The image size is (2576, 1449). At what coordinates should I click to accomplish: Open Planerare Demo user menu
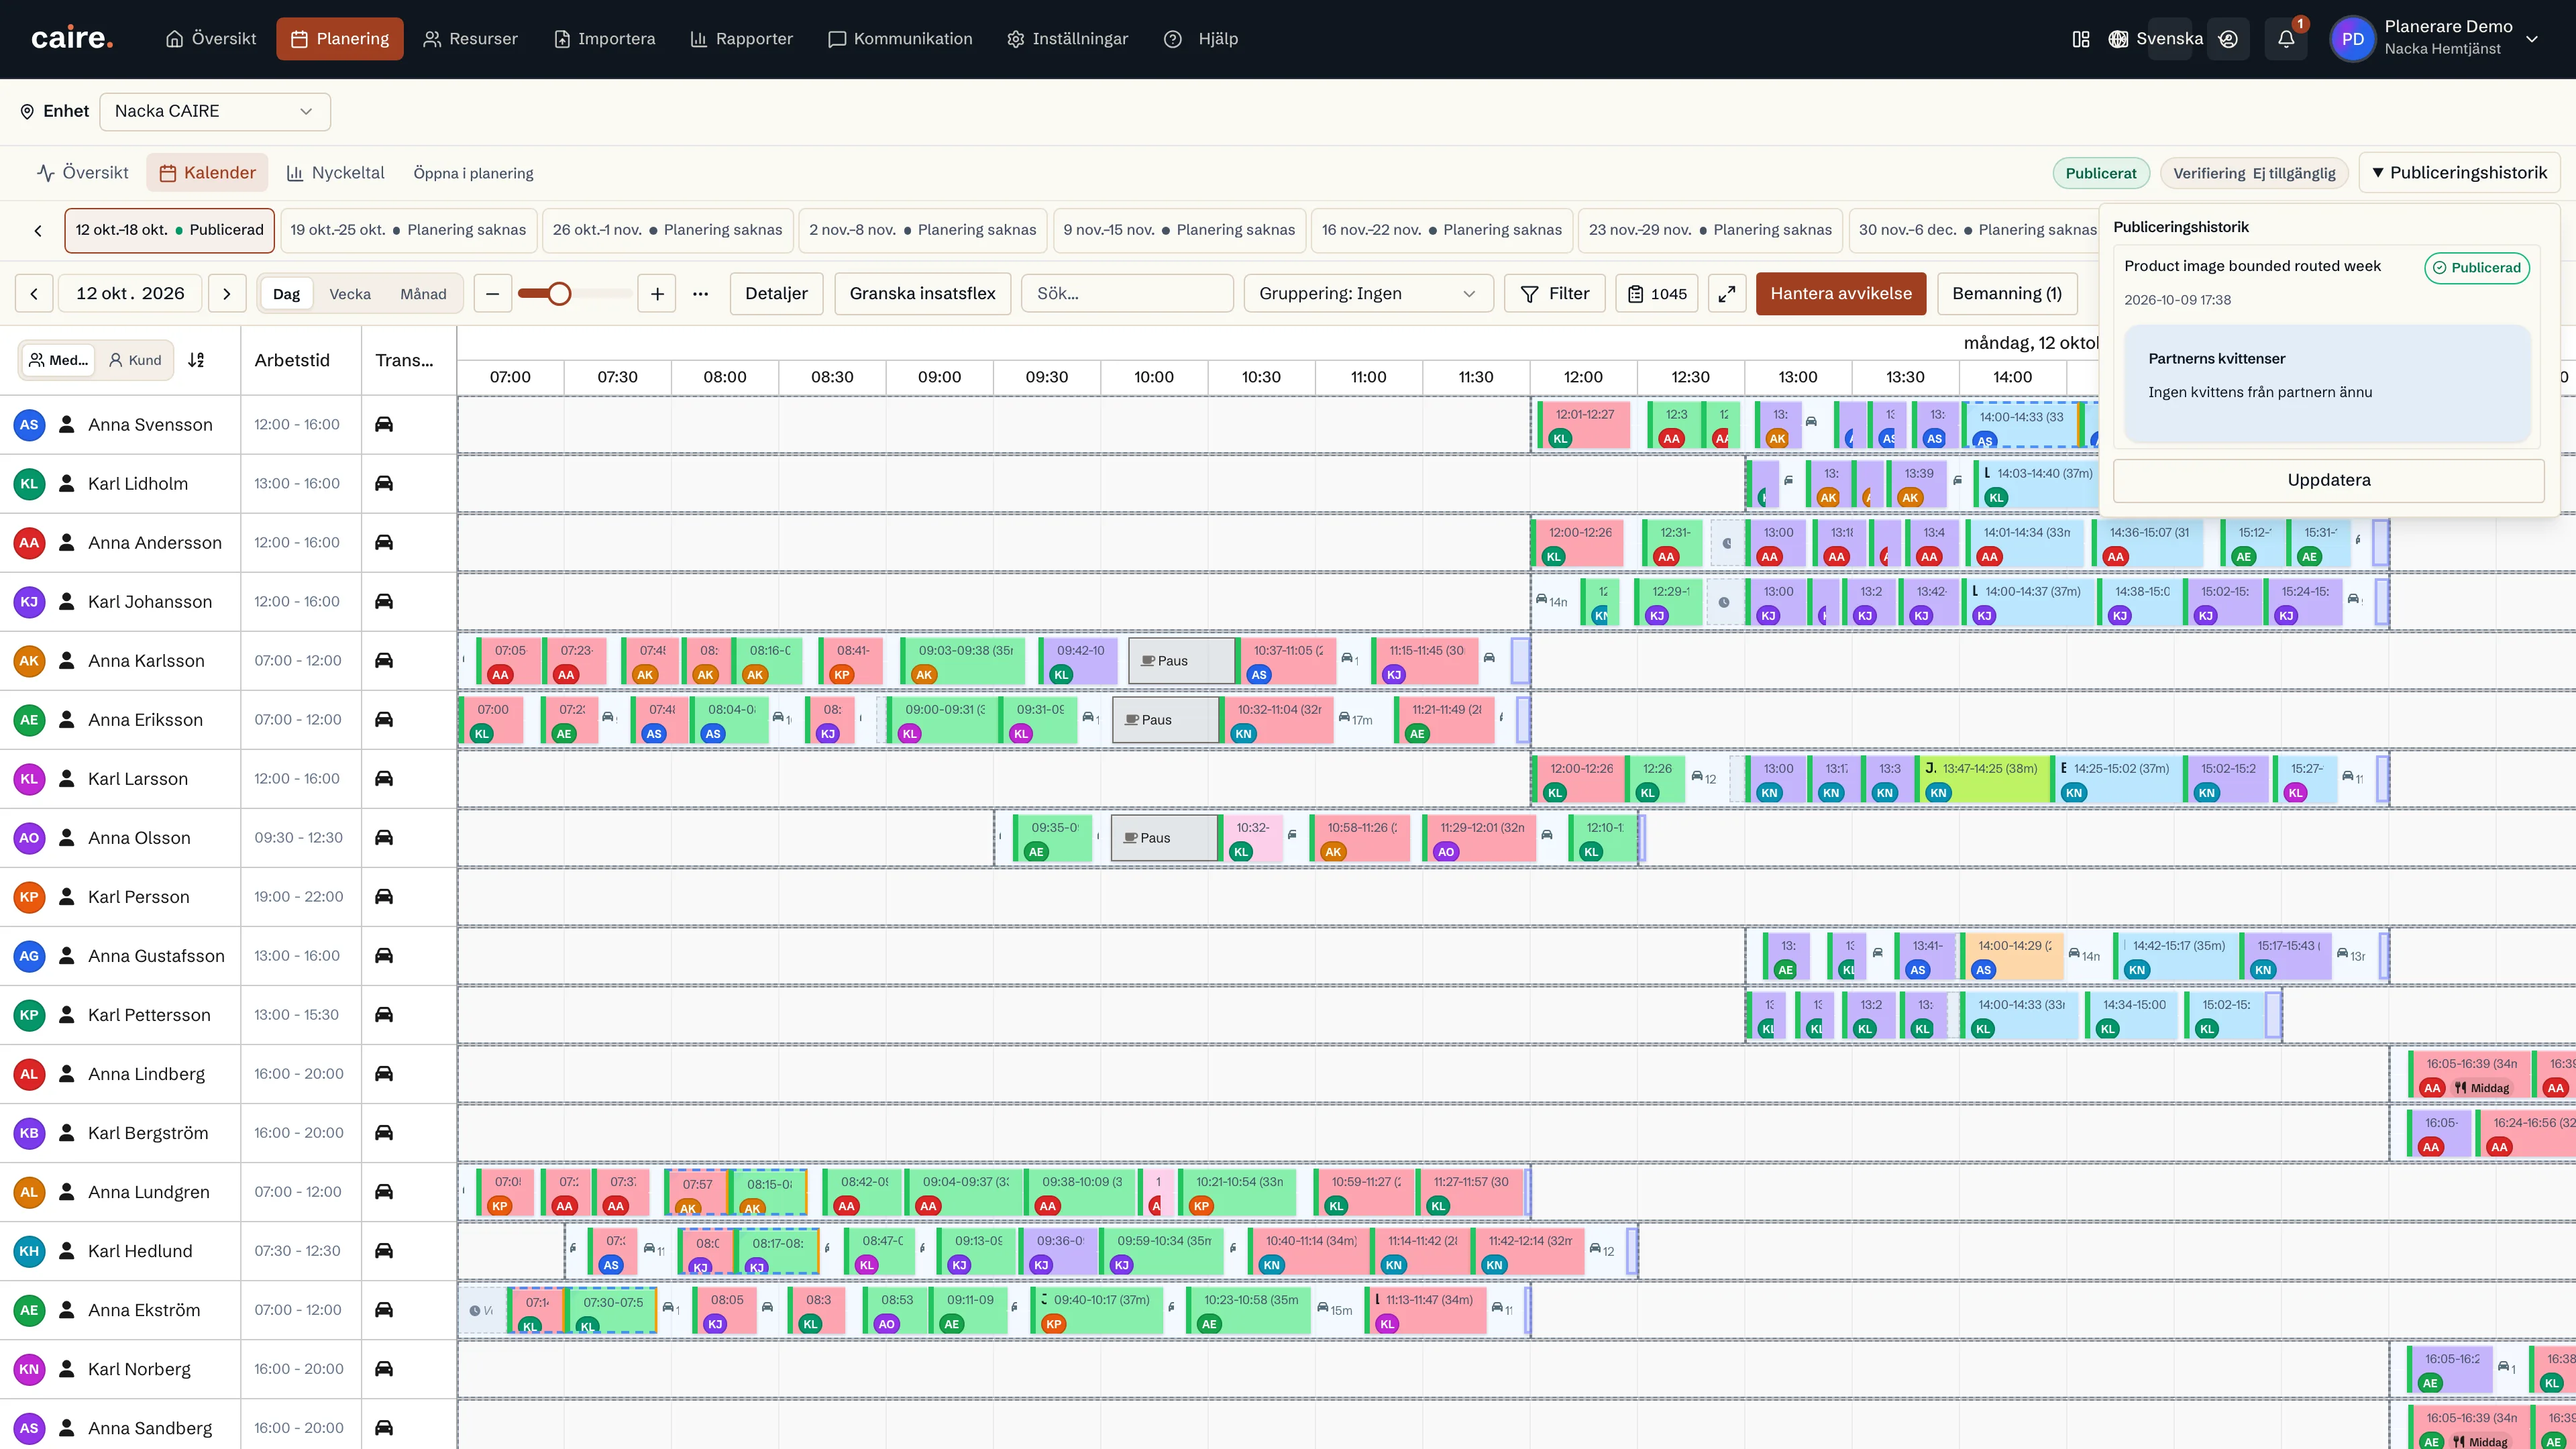tap(2435, 39)
